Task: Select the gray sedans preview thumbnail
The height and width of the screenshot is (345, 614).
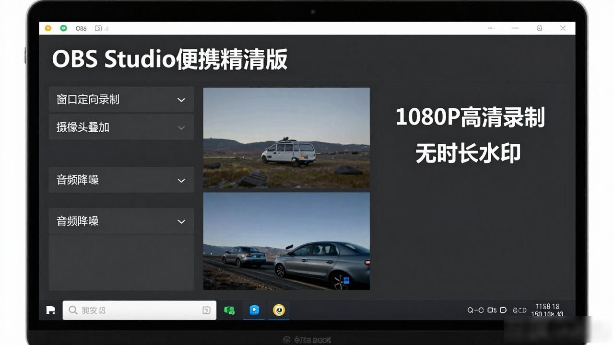Action: click(286, 241)
